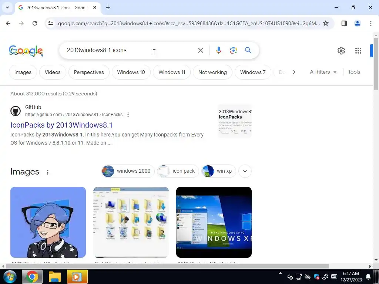The height and width of the screenshot is (284, 379).
Task: Reload the current page
Action: click(35, 23)
